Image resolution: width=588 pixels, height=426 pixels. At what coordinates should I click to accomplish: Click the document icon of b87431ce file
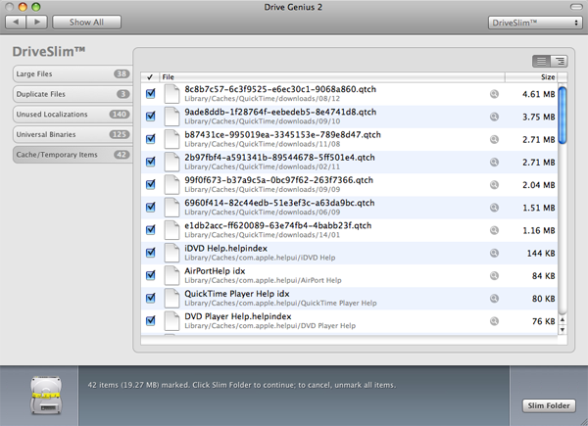pyautogui.click(x=171, y=139)
